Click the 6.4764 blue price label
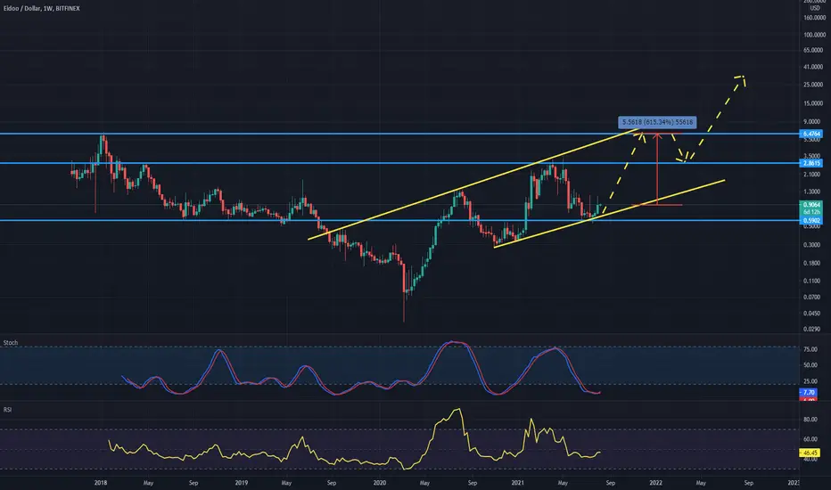Screen dimensions: 831x490 (811, 134)
